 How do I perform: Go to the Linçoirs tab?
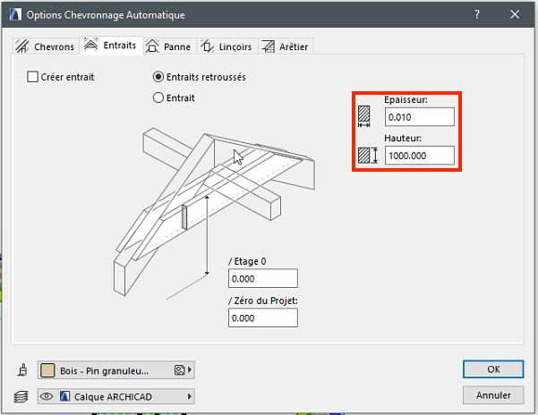pos(226,47)
